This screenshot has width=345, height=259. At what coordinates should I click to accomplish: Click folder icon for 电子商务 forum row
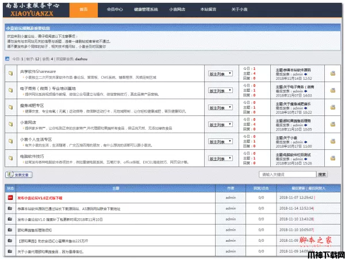(10, 90)
